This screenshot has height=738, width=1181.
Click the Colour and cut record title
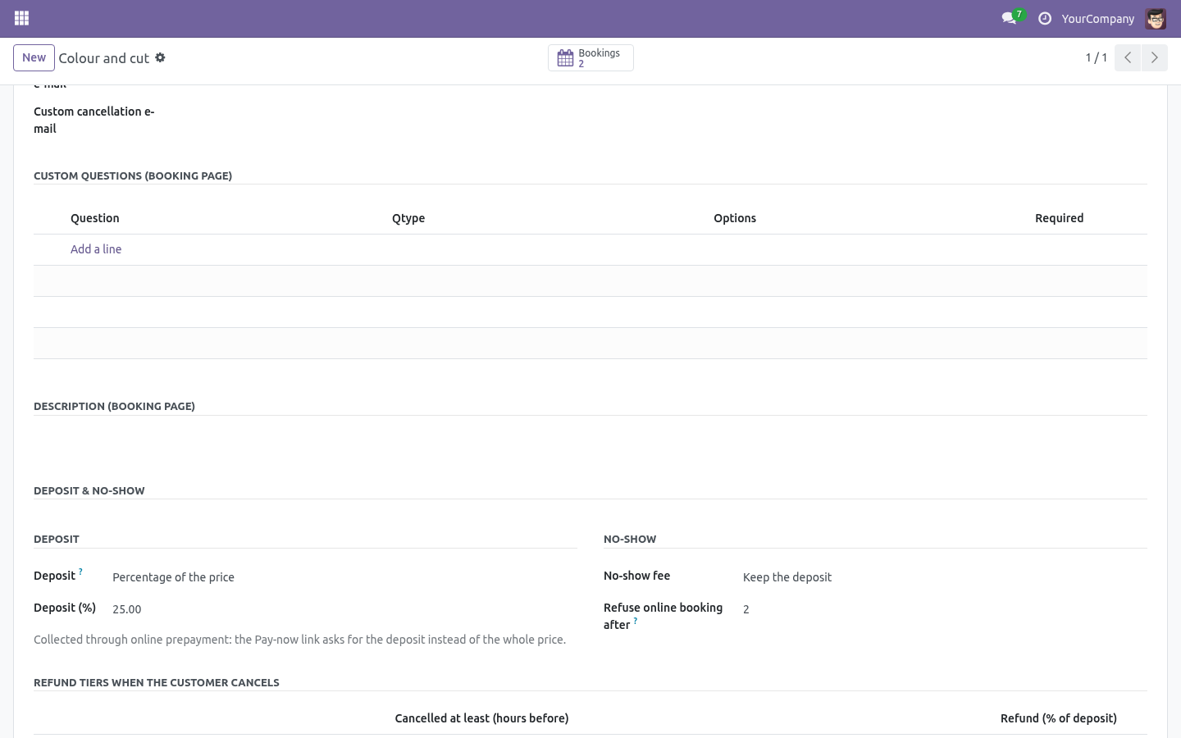pos(104,58)
